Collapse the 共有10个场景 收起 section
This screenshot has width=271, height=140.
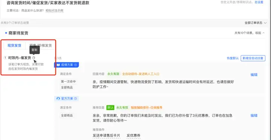(250, 33)
